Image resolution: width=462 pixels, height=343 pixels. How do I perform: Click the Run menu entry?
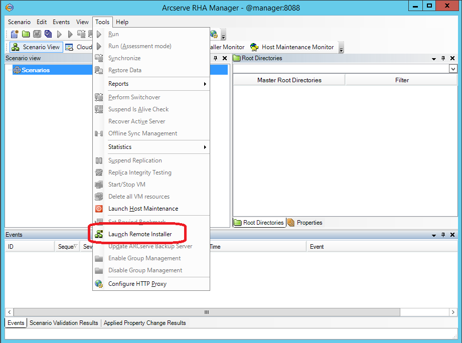151,34
